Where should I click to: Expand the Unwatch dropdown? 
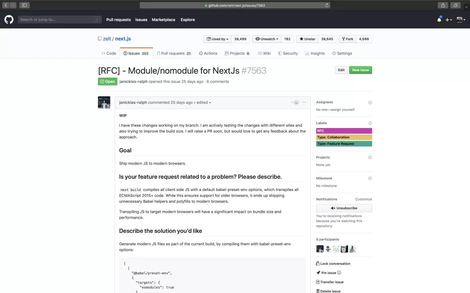(x=266, y=39)
